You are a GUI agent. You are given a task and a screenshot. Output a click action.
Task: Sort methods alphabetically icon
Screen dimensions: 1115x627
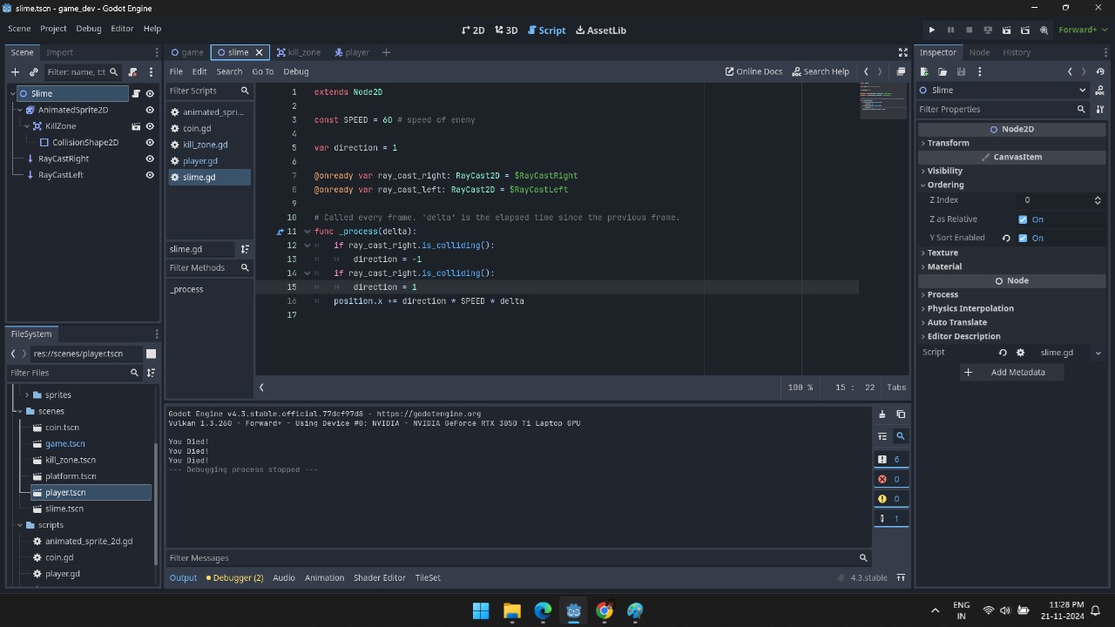pyautogui.click(x=245, y=249)
